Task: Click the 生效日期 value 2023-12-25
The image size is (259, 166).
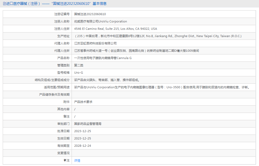Action: tap(83, 138)
